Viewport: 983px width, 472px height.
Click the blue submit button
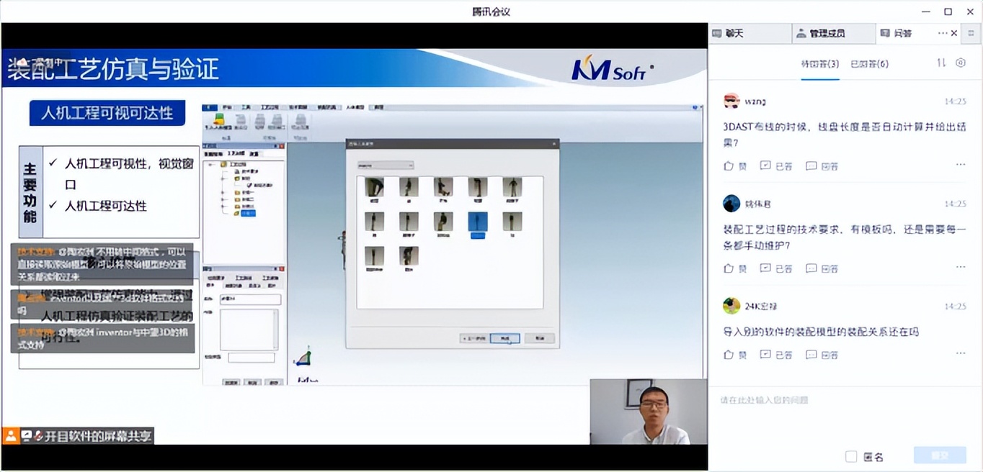tap(939, 455)
